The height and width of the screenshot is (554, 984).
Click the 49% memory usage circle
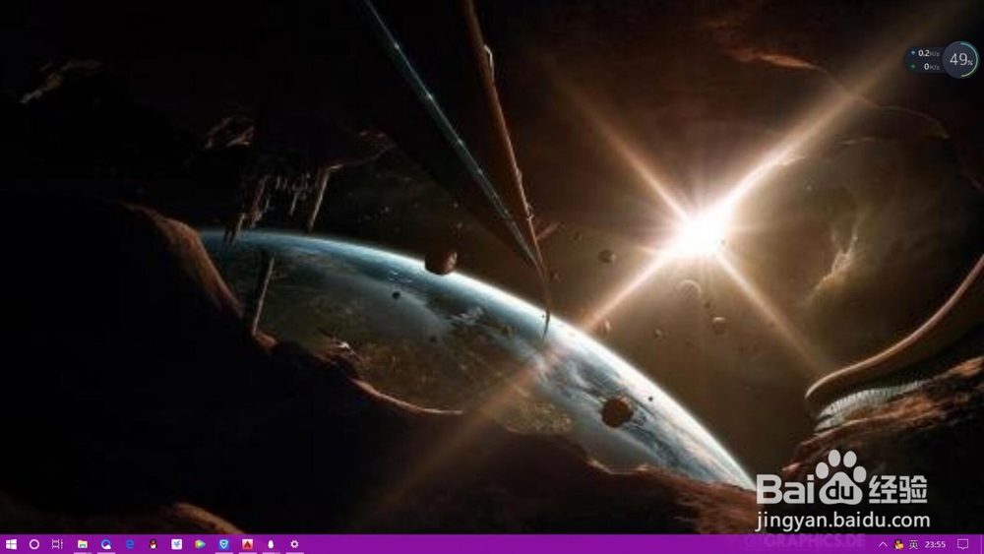(960, 60)
